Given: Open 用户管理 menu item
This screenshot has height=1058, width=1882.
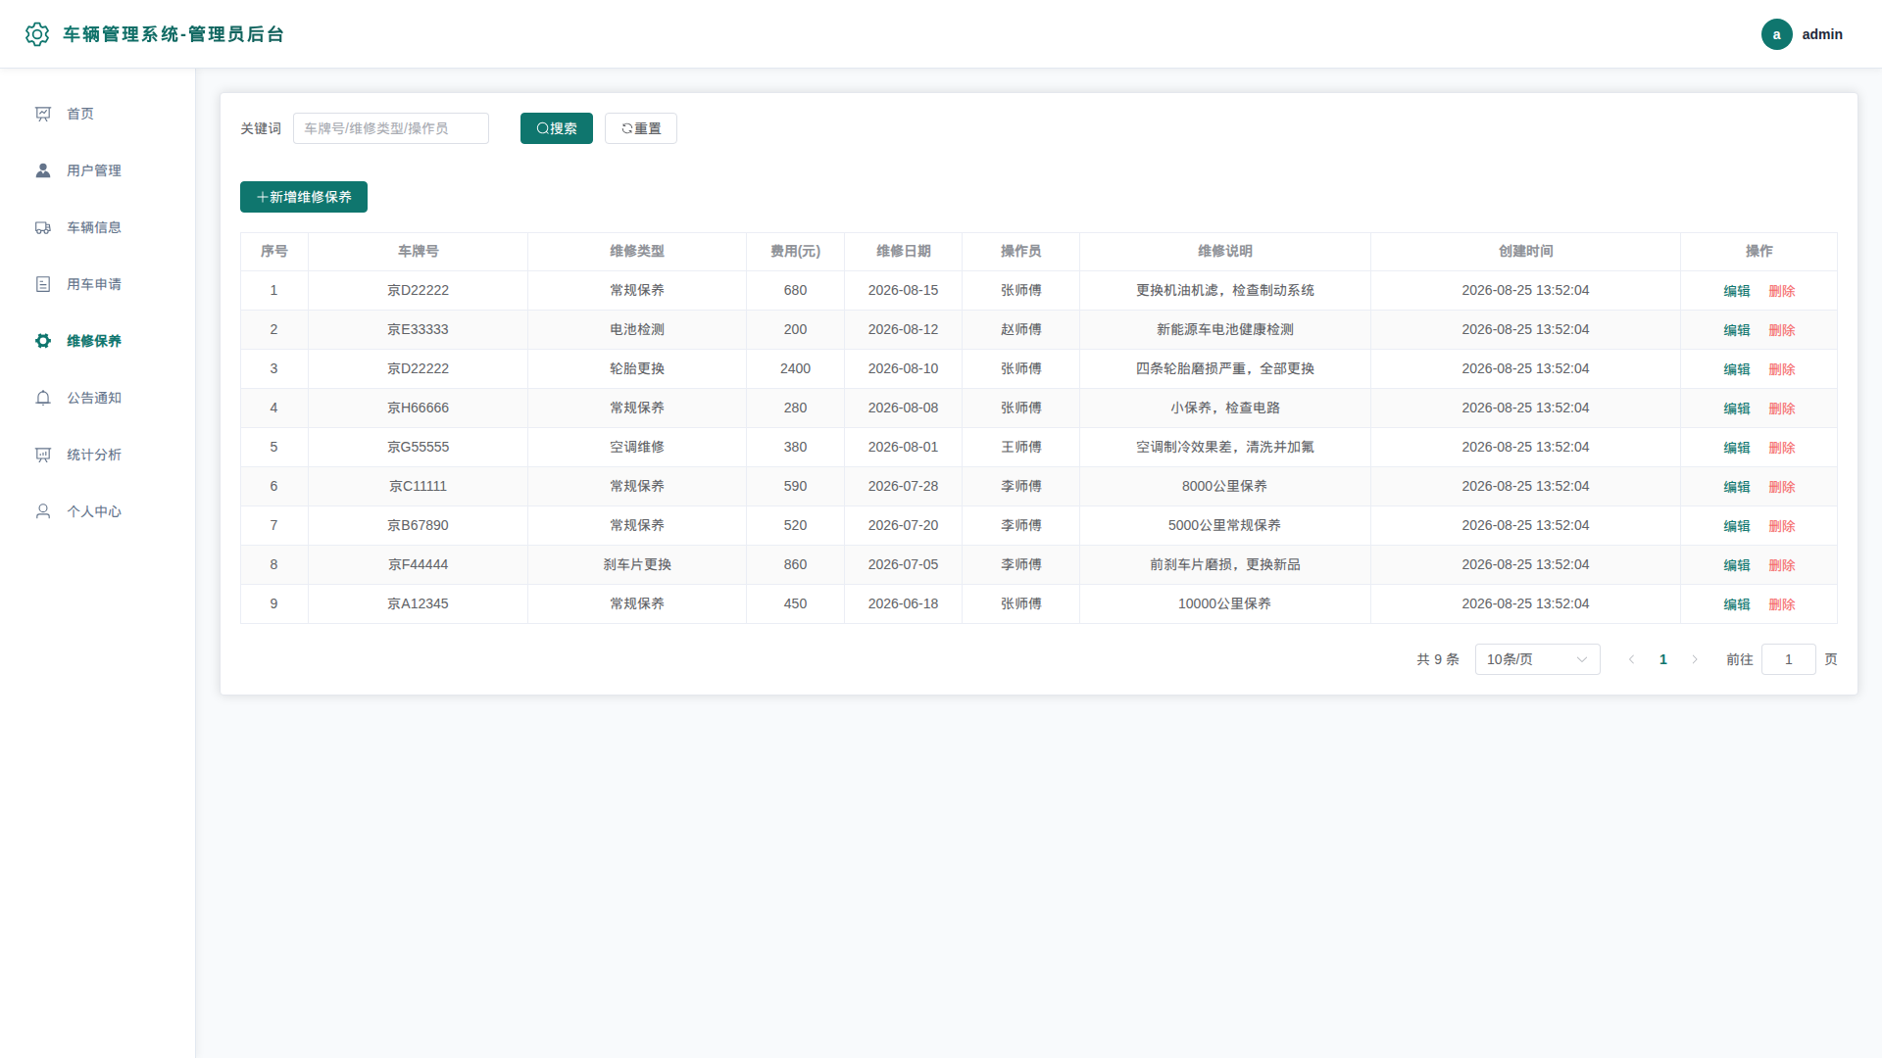Looking at the screenshot, I should click(x=98, y=170).
